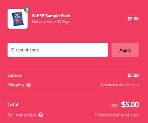The image size is (148, 123).
Task: Select the SLEEP Sample Pack product title
Action: point(51,16)
